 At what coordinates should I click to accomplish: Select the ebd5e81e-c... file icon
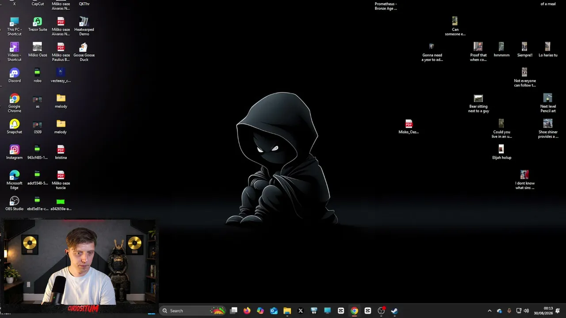[38, 204]
